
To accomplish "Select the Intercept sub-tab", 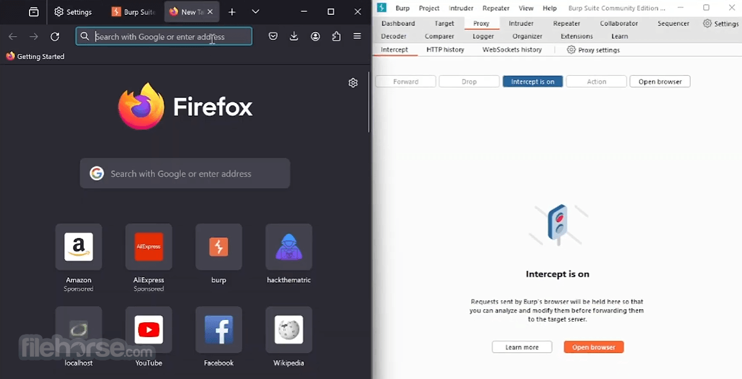I will (x=394, y=49).
